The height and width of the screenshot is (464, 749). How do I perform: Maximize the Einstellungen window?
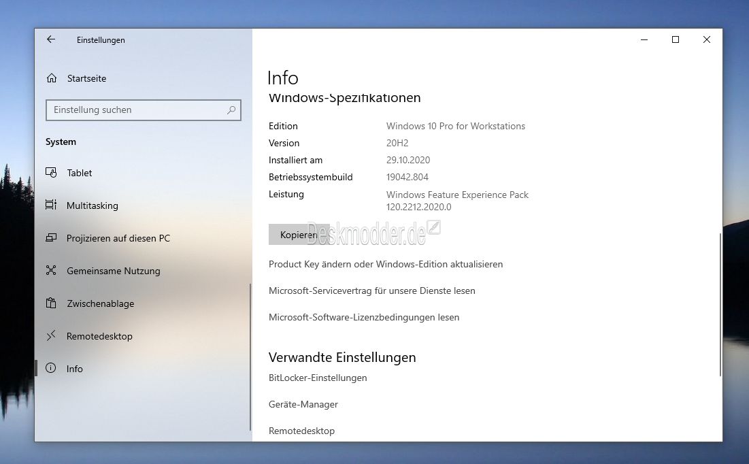click(x=676, y=39)
